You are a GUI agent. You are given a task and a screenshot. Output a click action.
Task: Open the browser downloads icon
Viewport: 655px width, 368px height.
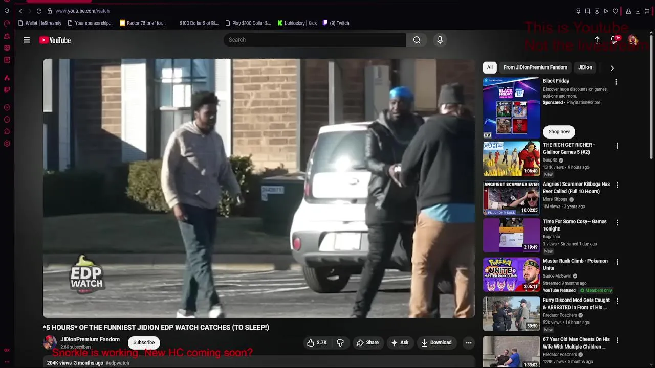coord(638,11)
